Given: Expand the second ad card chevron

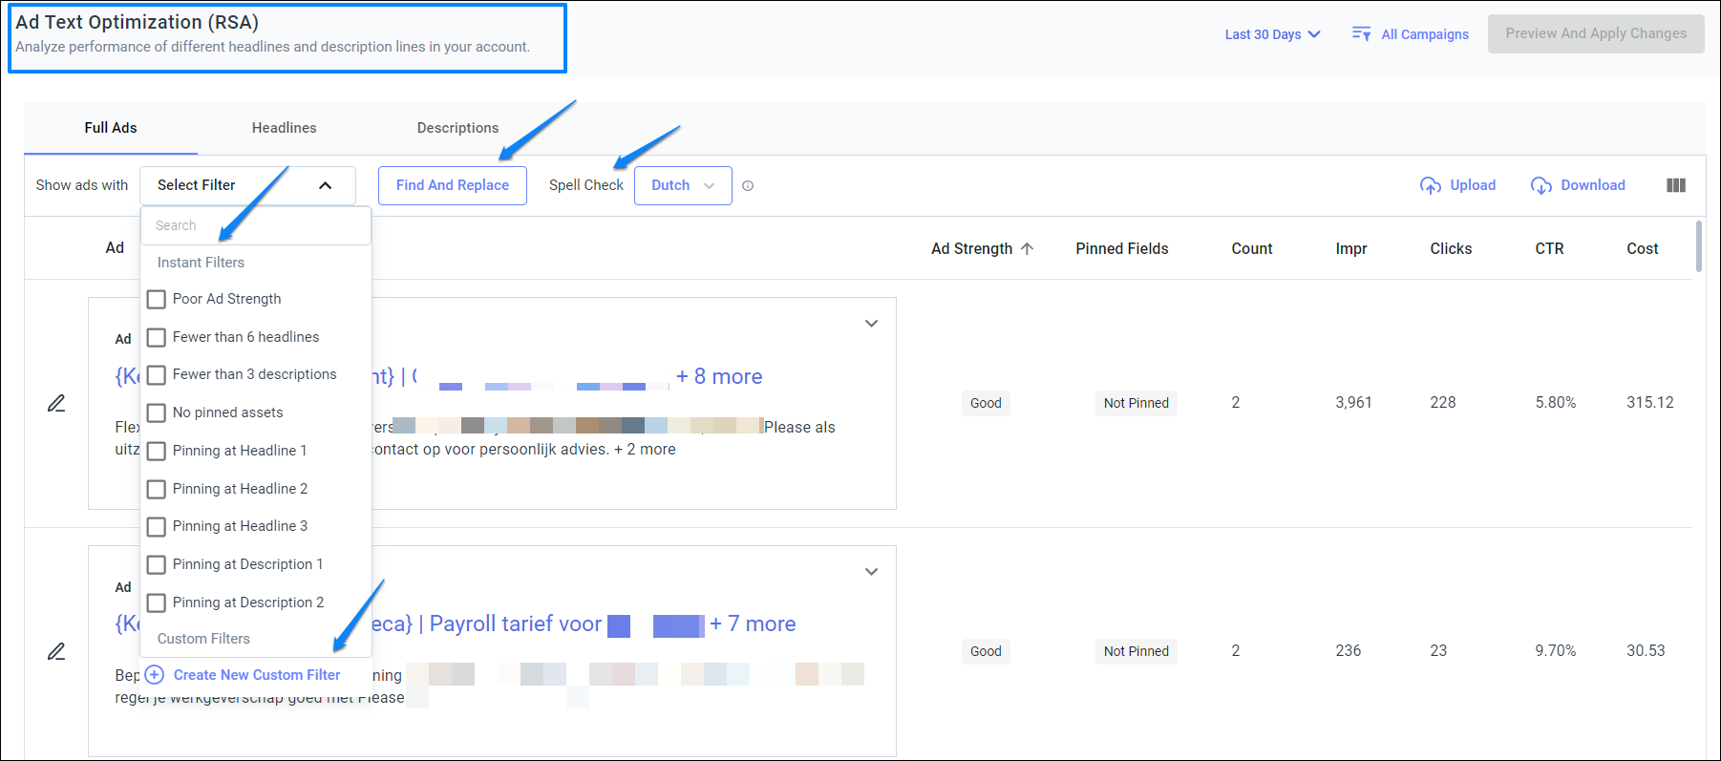Looking at the screenshot, I should [871, 572].
